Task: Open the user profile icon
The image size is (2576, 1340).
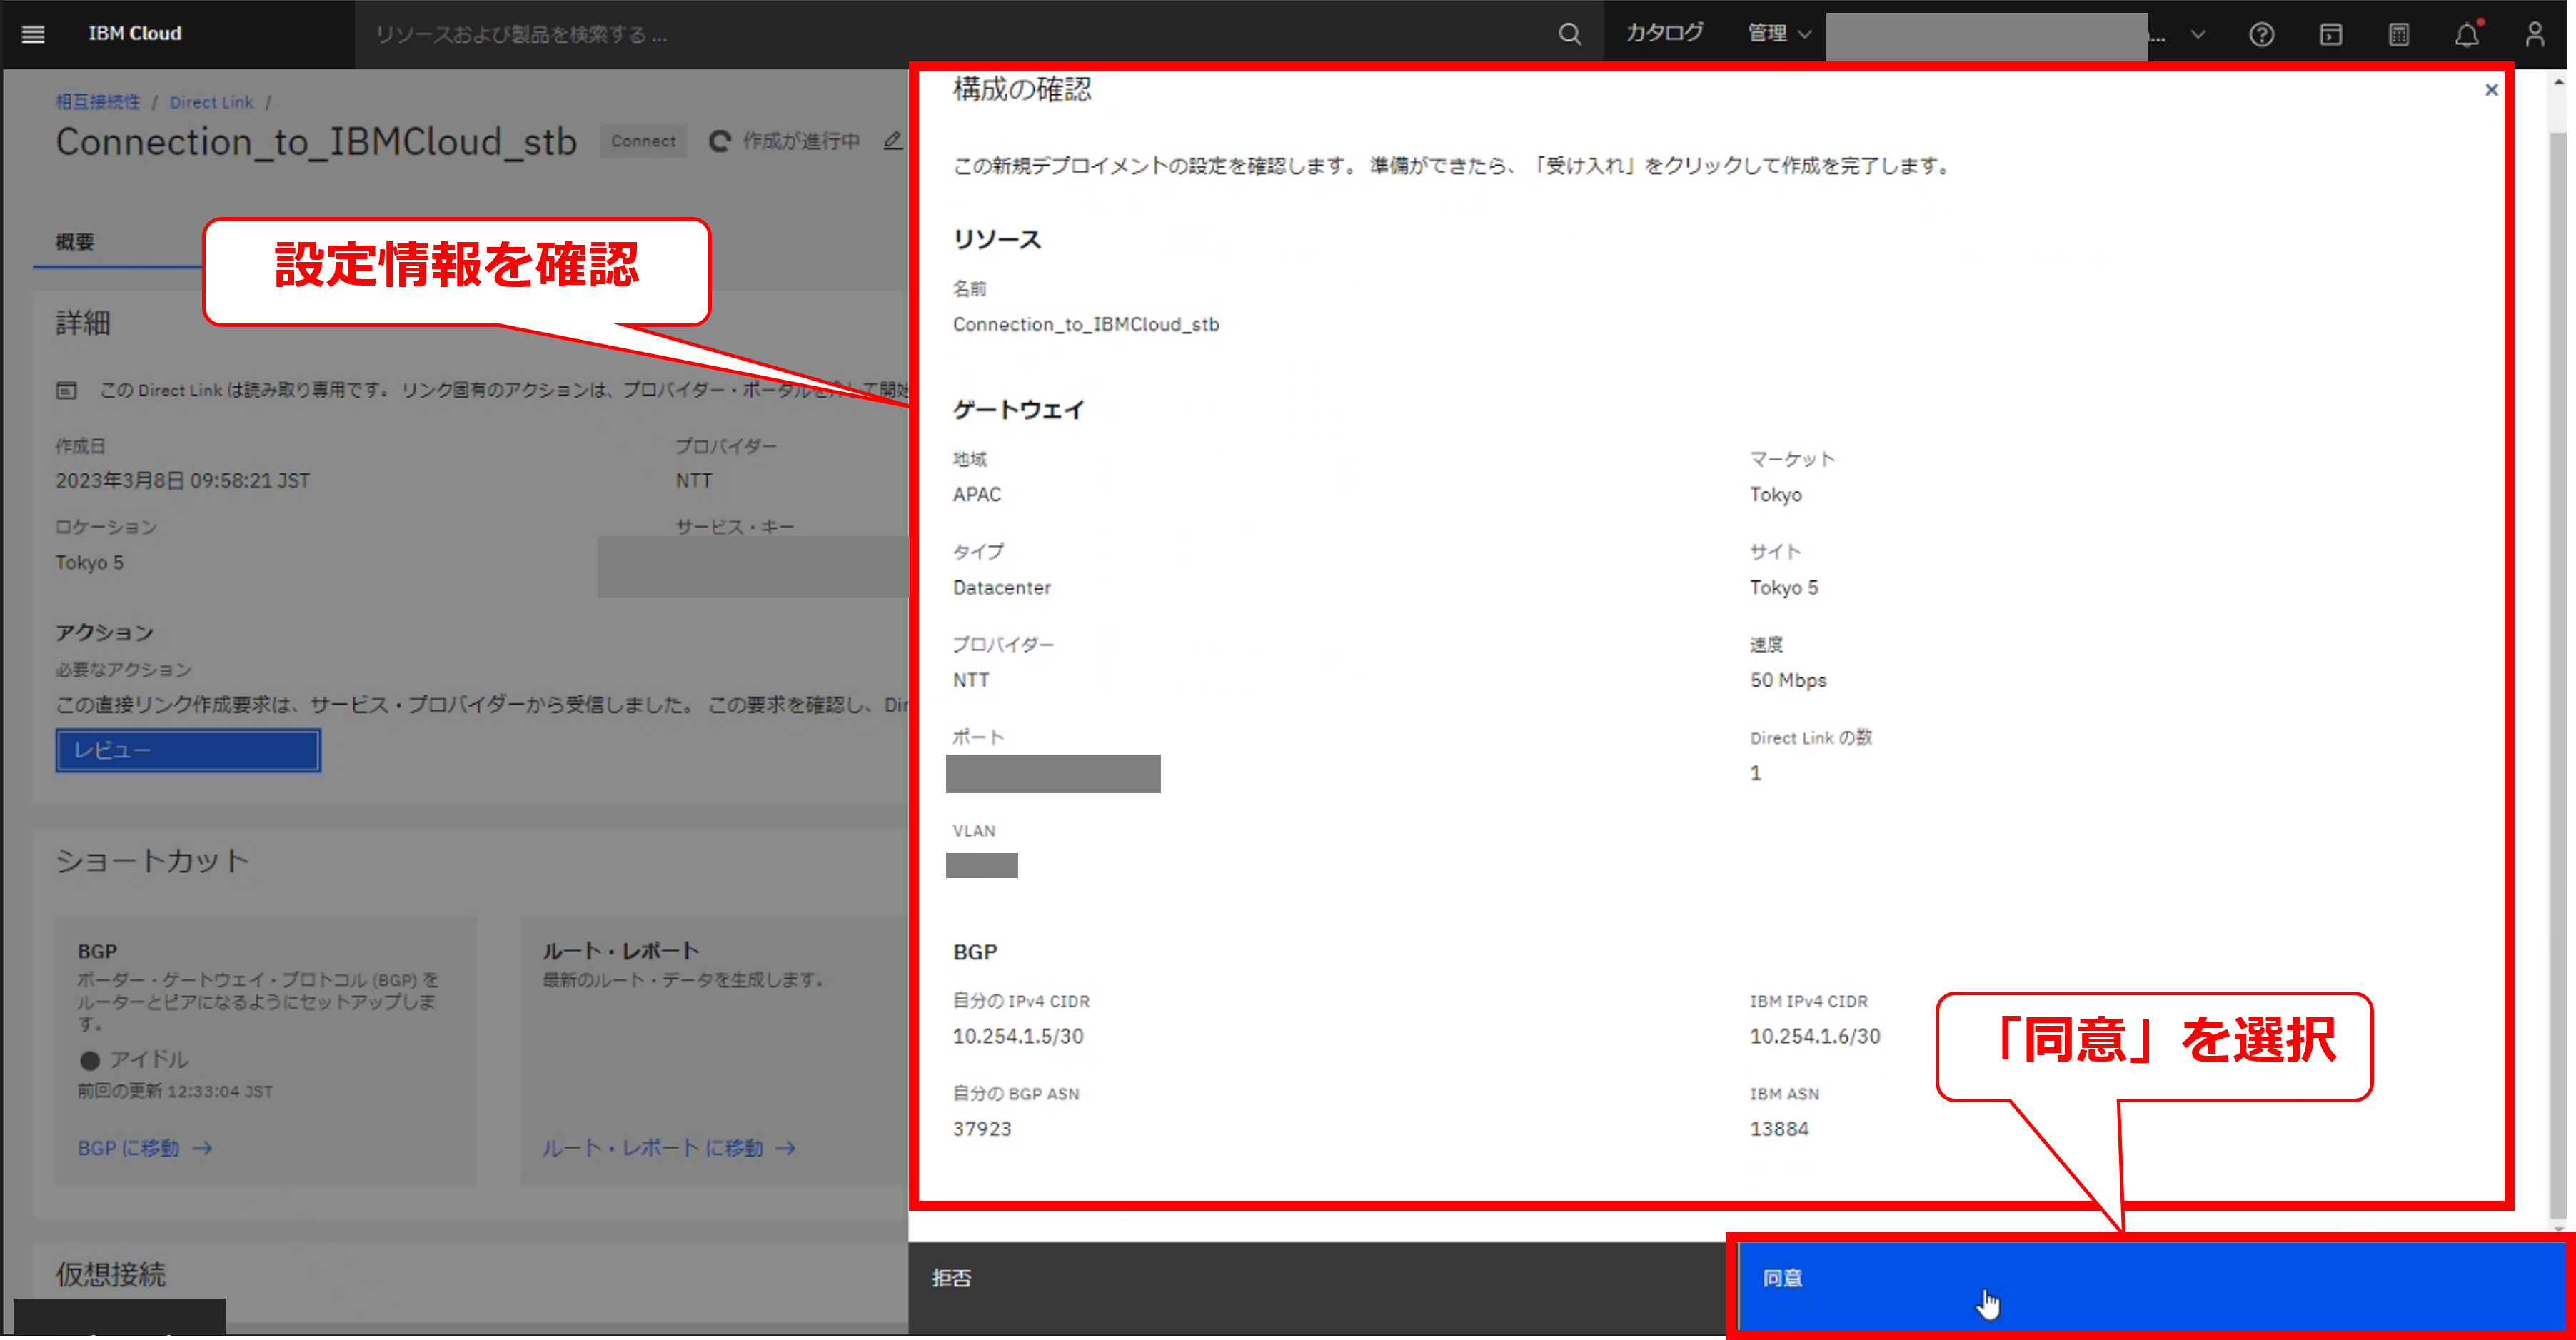Action: (x=2534, y=35)
